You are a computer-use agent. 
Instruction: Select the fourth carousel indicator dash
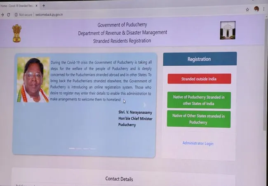93,149
